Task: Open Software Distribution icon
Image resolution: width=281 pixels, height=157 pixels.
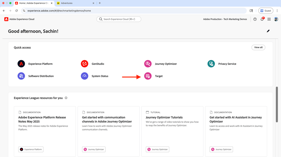Action: point(21,76)
